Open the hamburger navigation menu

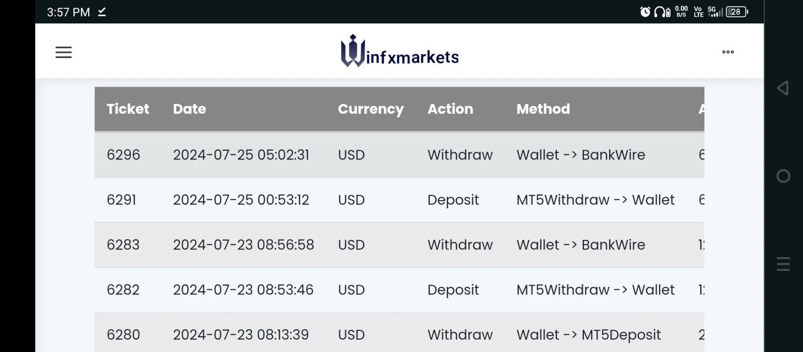[x=63, y=52]
